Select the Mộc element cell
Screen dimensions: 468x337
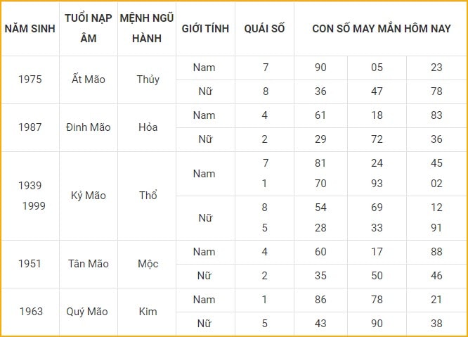point(148,264)
